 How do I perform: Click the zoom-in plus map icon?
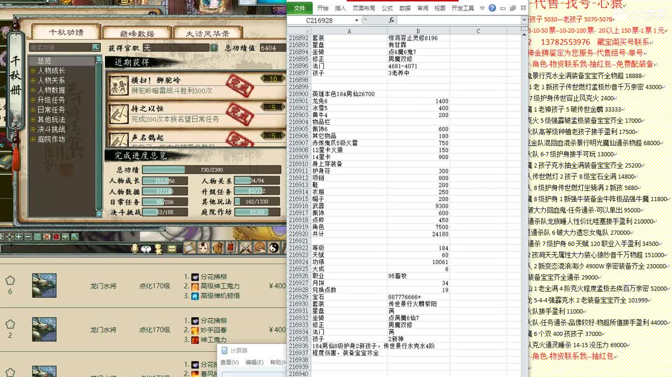pyautogui.click(x=19, y=237)
